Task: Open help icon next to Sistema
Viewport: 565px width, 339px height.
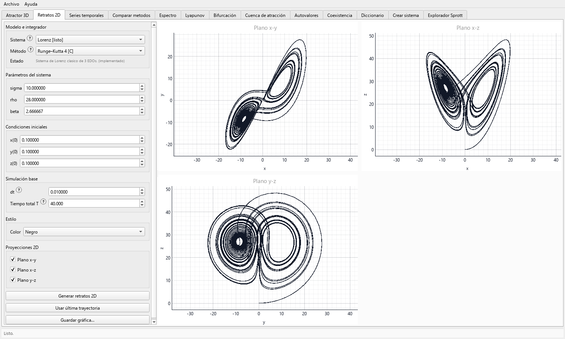Action: pyautogui.click(x=30, y=38)
